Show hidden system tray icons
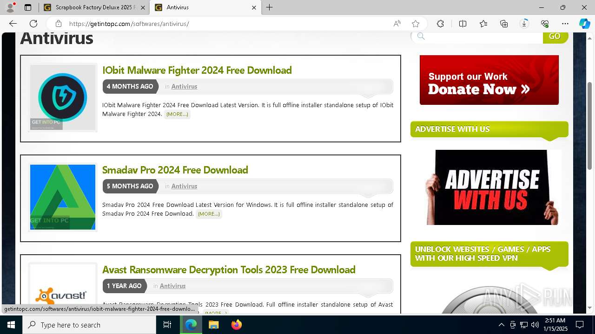 pyautogui.click(x=501, y=325)
